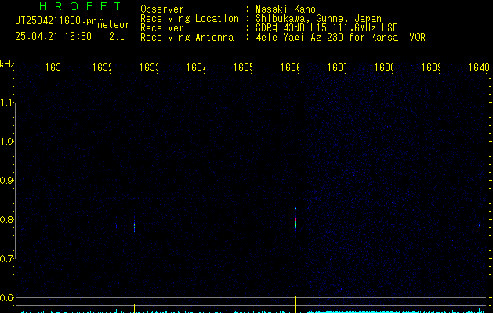Click the 0.8 kHz axis label
The width and height of the screenshot is (493, 313).
[7, 219]
